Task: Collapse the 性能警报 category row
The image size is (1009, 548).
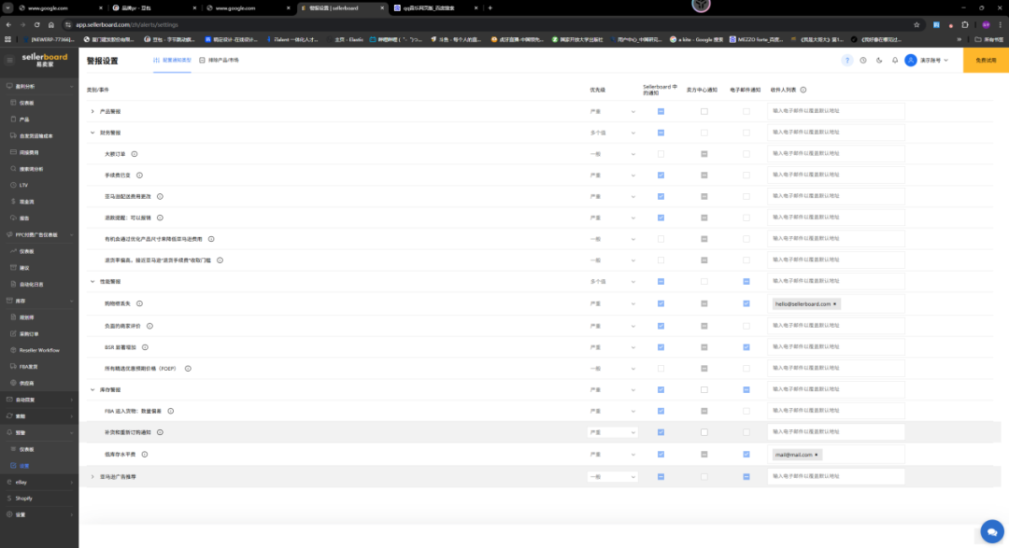Action: point(92,282)
